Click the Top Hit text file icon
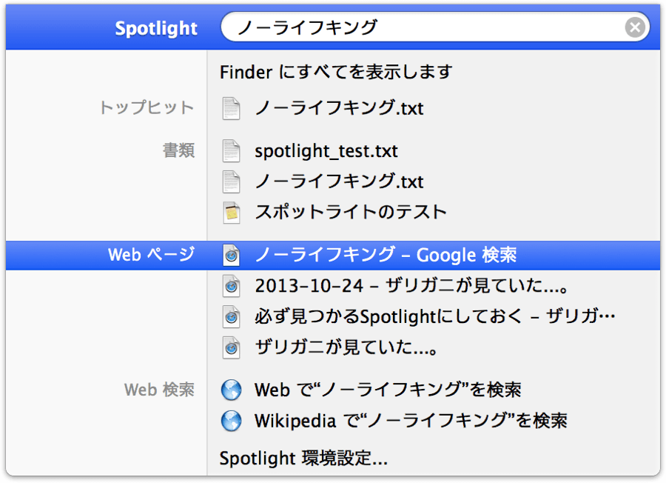This screenshot has height=483, width=666. point(232,108)
